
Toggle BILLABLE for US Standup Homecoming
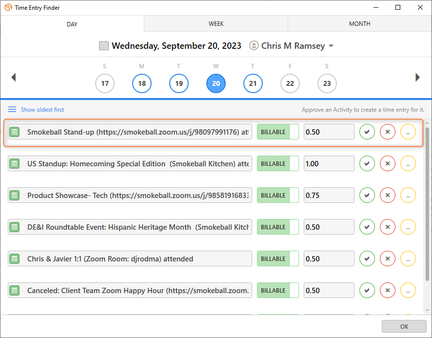coord(278,163)
